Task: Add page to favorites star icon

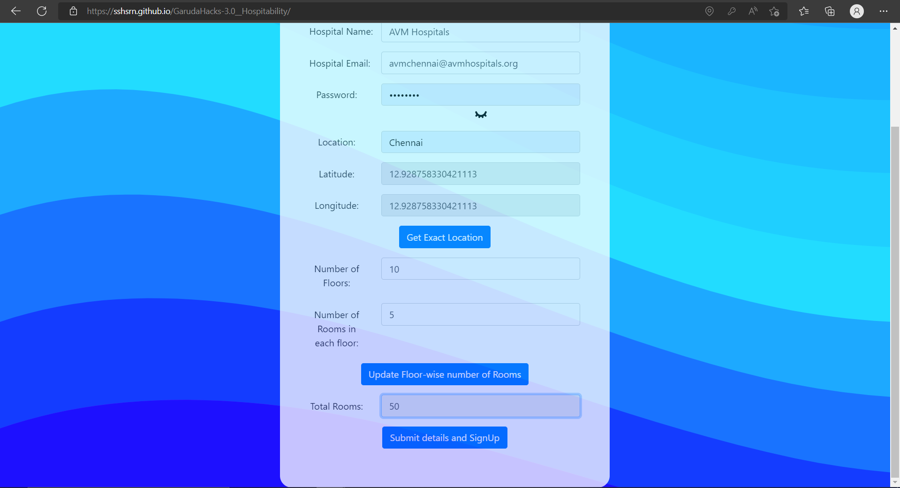Action: click(x=774, y=11)
